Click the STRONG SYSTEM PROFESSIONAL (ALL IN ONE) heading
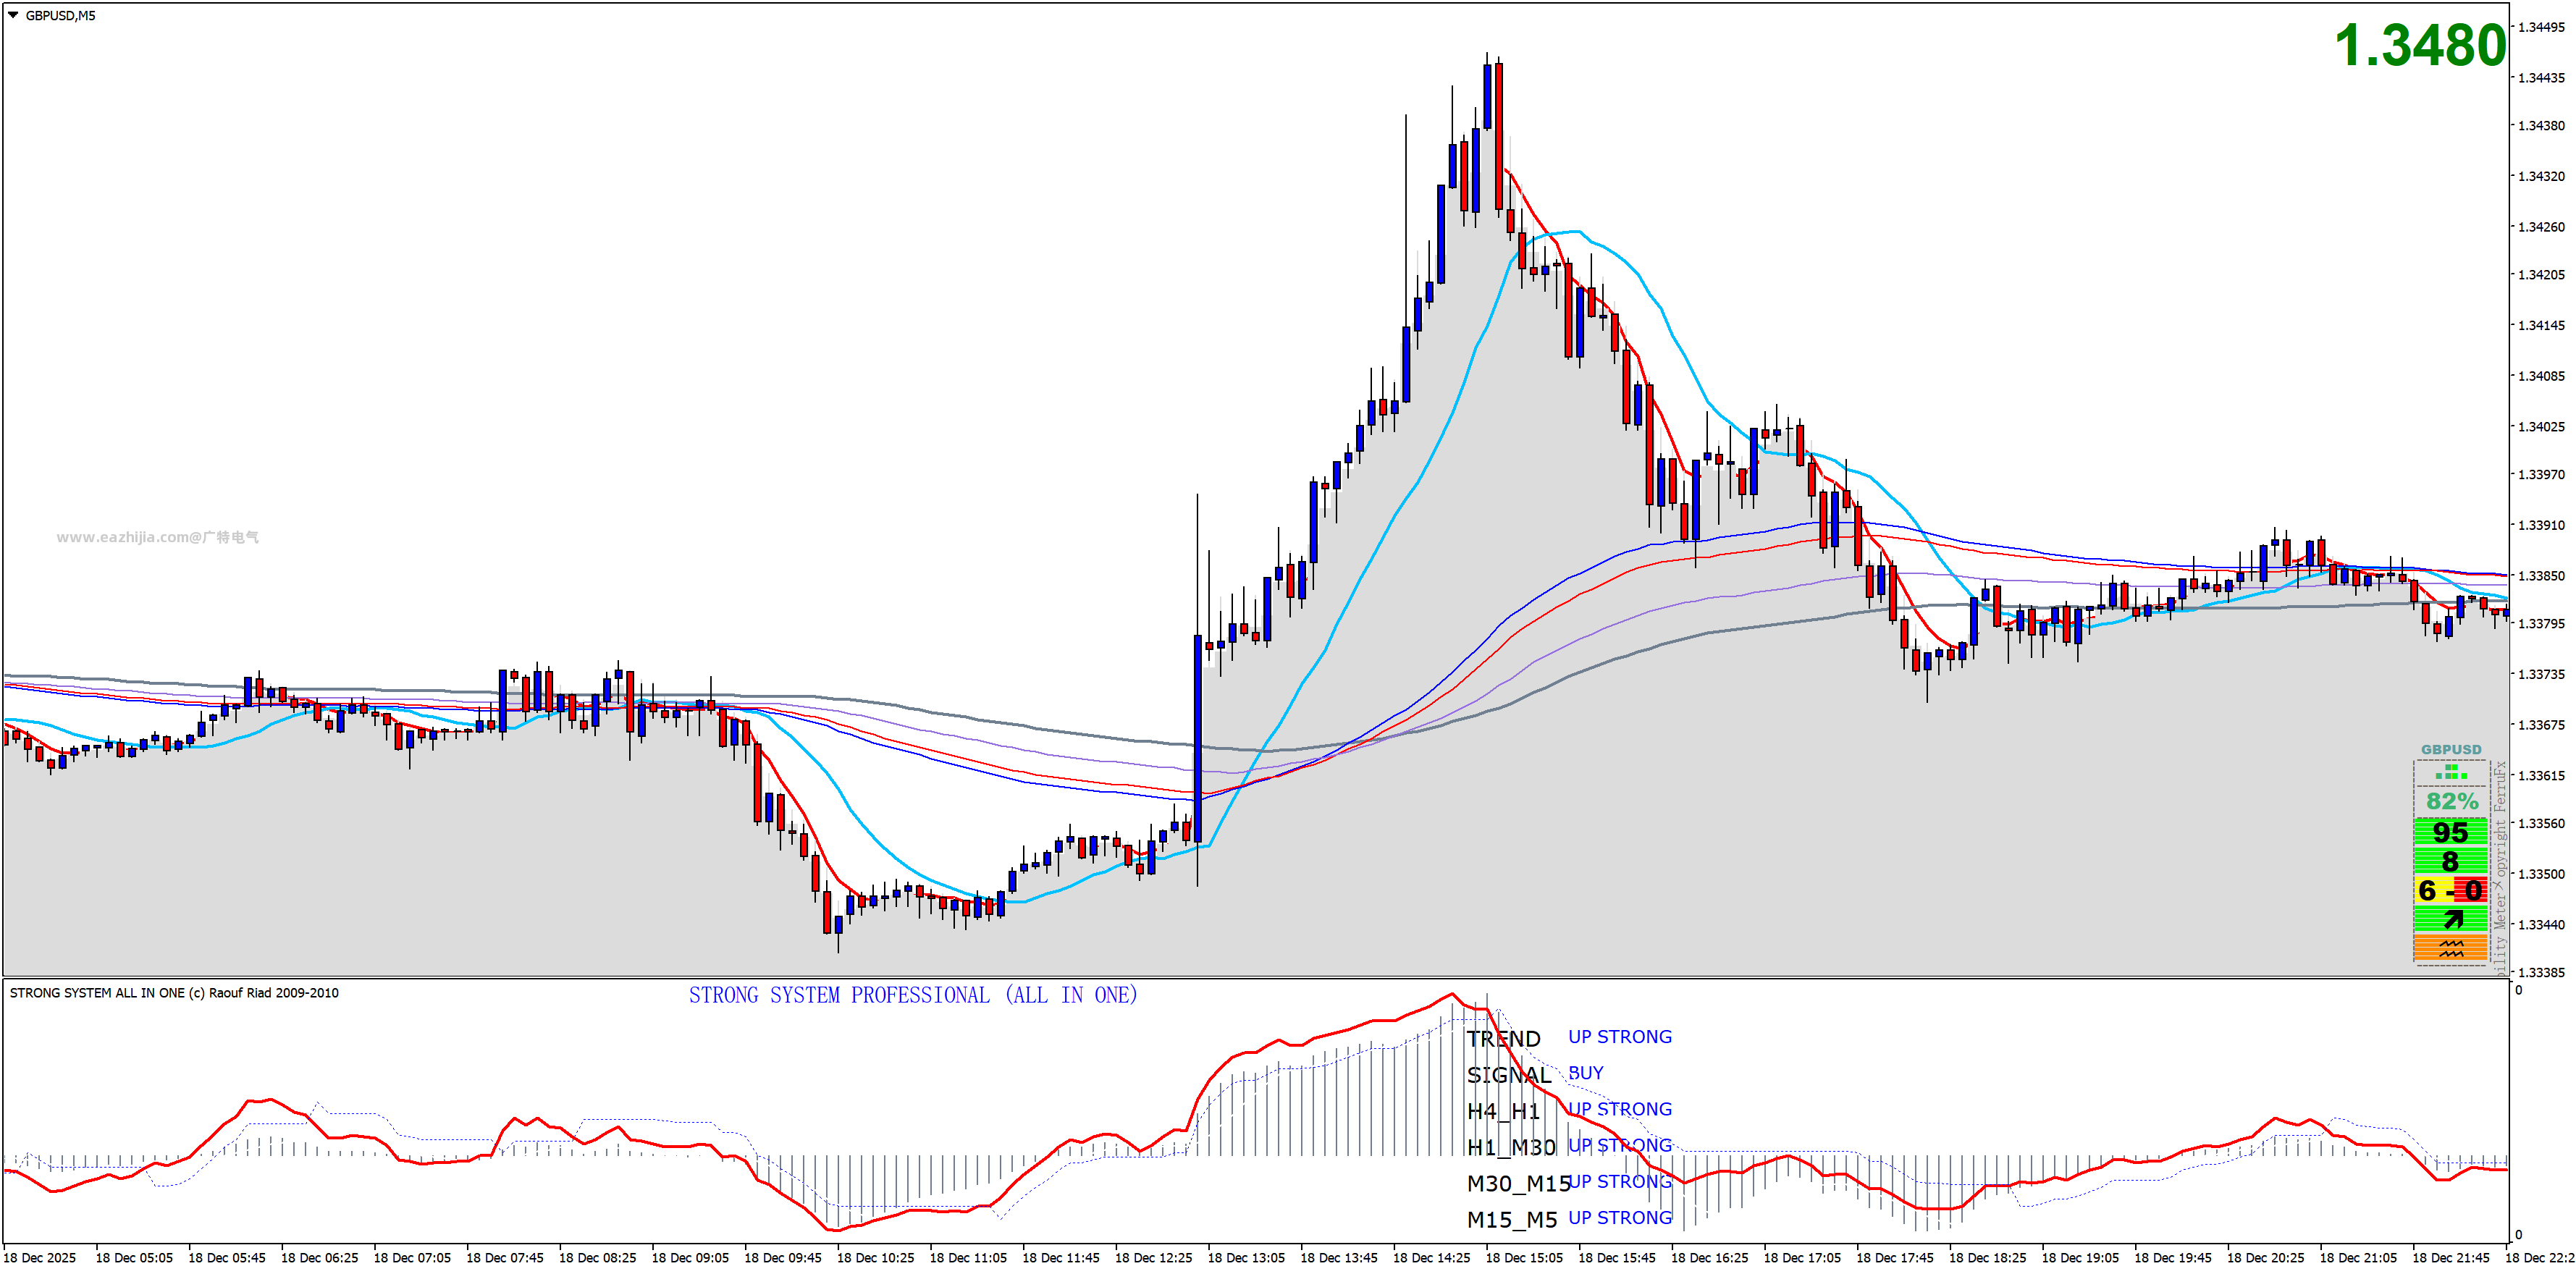Viewport: 2576px width, 1274px height. [912, 995]
